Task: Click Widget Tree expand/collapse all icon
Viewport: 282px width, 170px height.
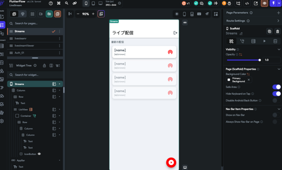Action: coord(51,65)
